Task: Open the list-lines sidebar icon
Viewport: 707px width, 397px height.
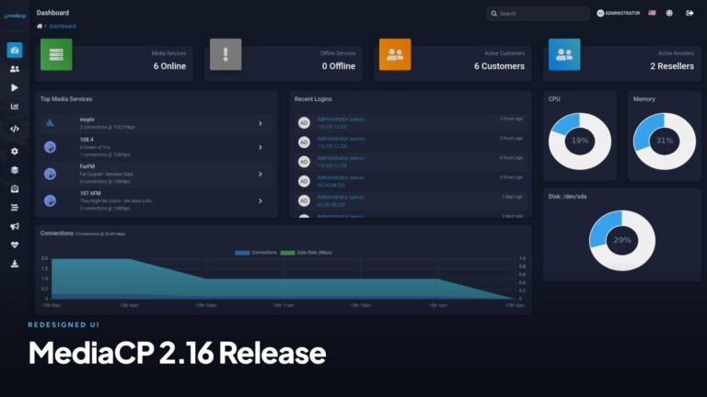Action: click(15, 208)
